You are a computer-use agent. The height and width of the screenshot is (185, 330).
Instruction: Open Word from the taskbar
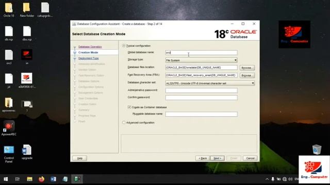[x=53, y=179]
